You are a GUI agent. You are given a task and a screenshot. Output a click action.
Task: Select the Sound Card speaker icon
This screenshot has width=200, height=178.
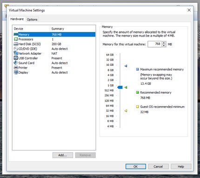16,63
